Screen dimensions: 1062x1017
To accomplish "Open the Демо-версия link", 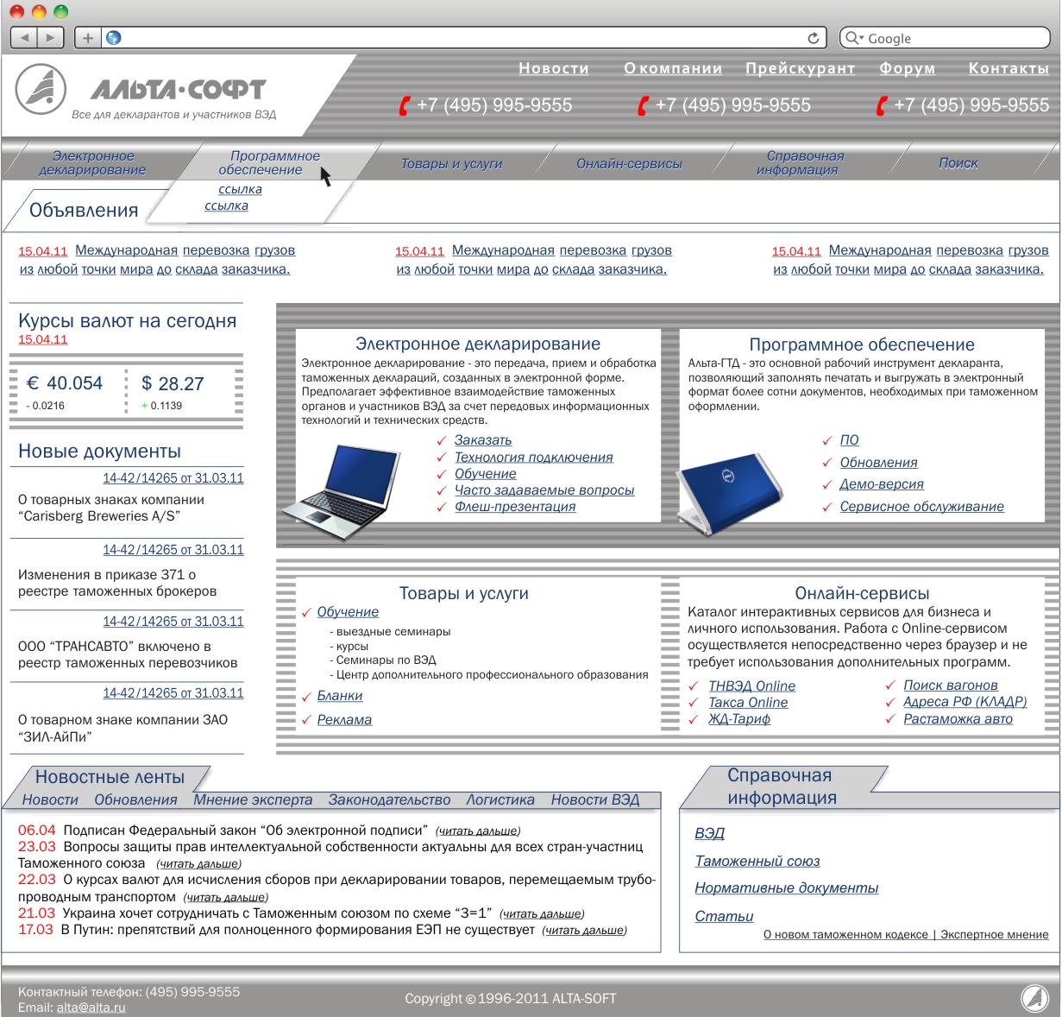I will (882, 484).
